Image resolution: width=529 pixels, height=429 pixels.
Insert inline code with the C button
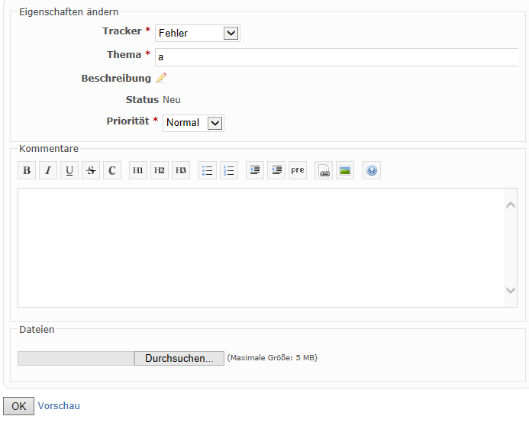coord(112,170)
